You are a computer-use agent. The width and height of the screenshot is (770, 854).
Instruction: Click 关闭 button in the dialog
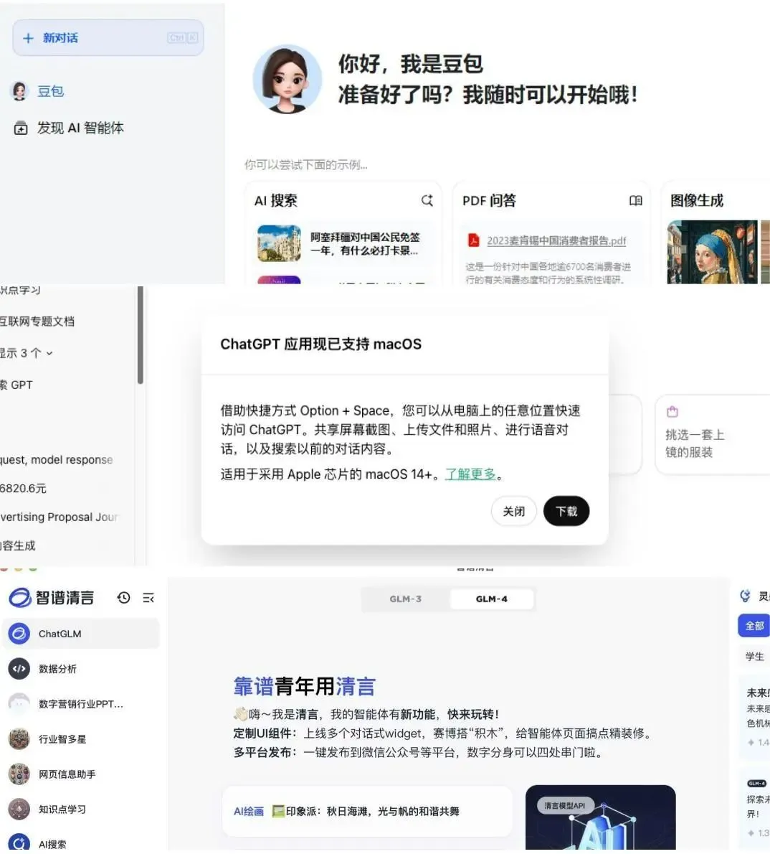[513, 511]
